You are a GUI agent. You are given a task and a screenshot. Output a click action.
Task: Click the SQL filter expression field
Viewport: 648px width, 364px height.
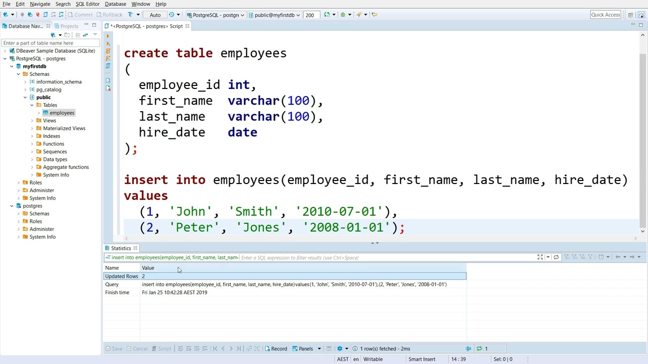point(387,258)
